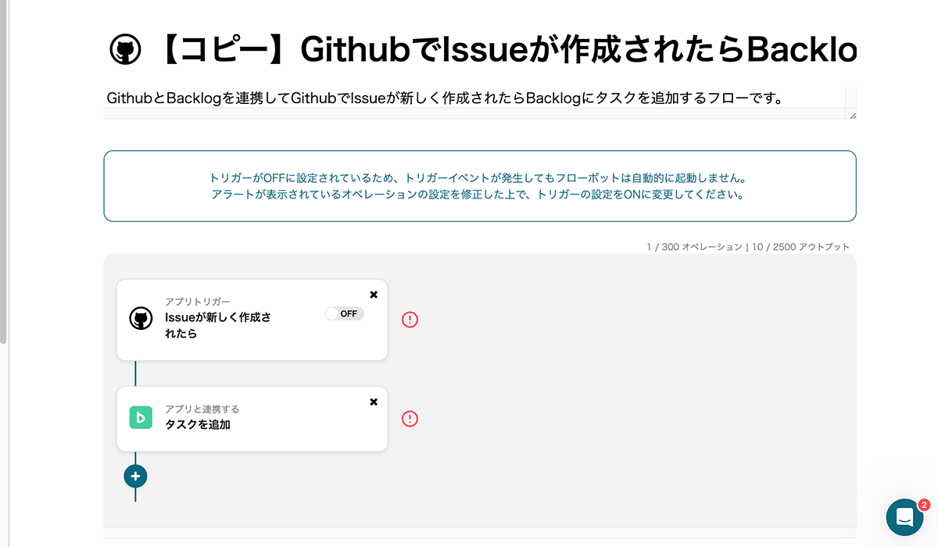The height and width of the screenshot is (547, 938).
Task: Click the alert icon beside タスクを追加 card
Action: point(410,419)
